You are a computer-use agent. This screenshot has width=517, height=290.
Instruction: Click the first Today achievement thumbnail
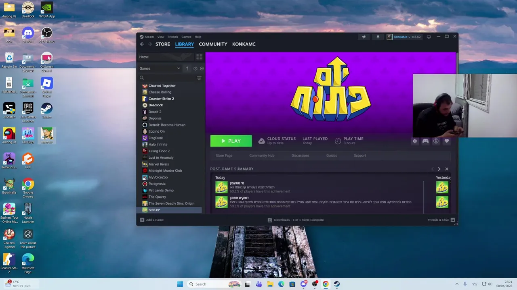[221, 187]
